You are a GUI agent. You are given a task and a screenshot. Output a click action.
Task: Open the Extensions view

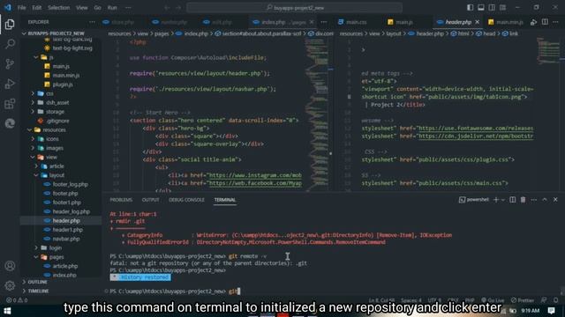(x=10, y=104)
